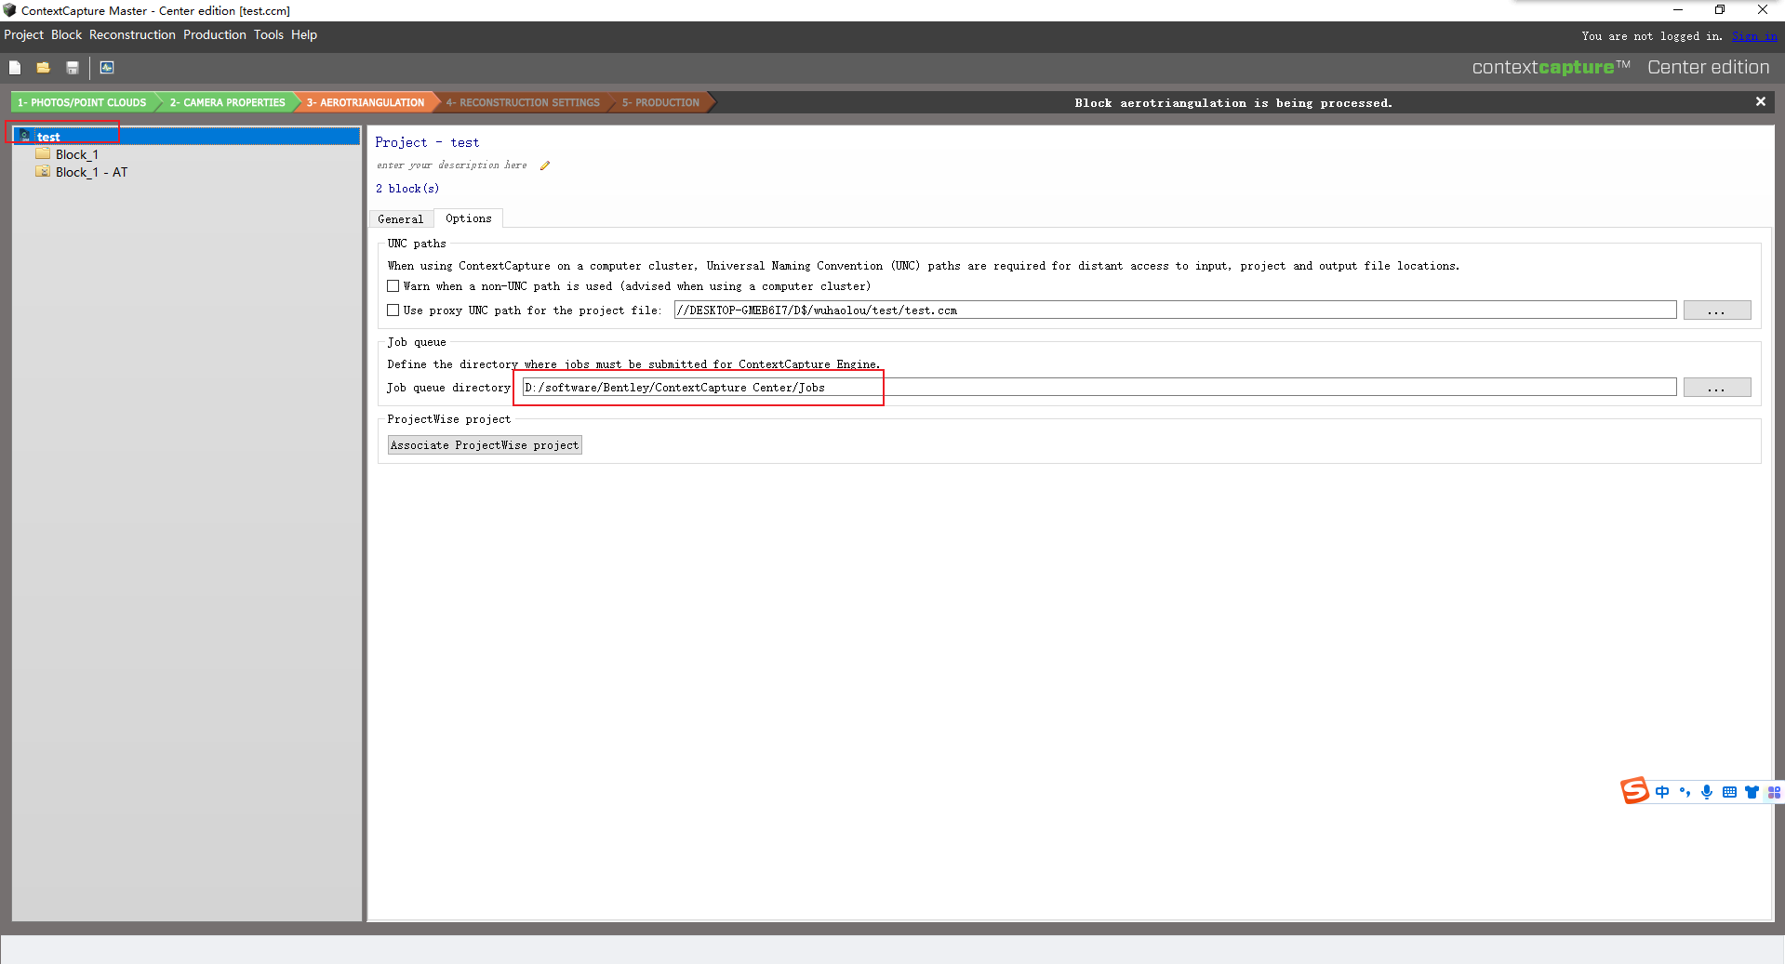The height and width of the screenshot is (964, 1785).
Task: Click the New project toolbar icon
Action: click(x=15, y=67)
